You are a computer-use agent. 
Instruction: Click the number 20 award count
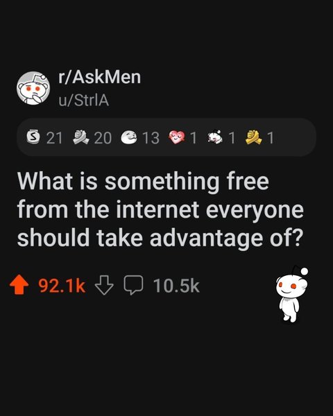pos(103,138)
